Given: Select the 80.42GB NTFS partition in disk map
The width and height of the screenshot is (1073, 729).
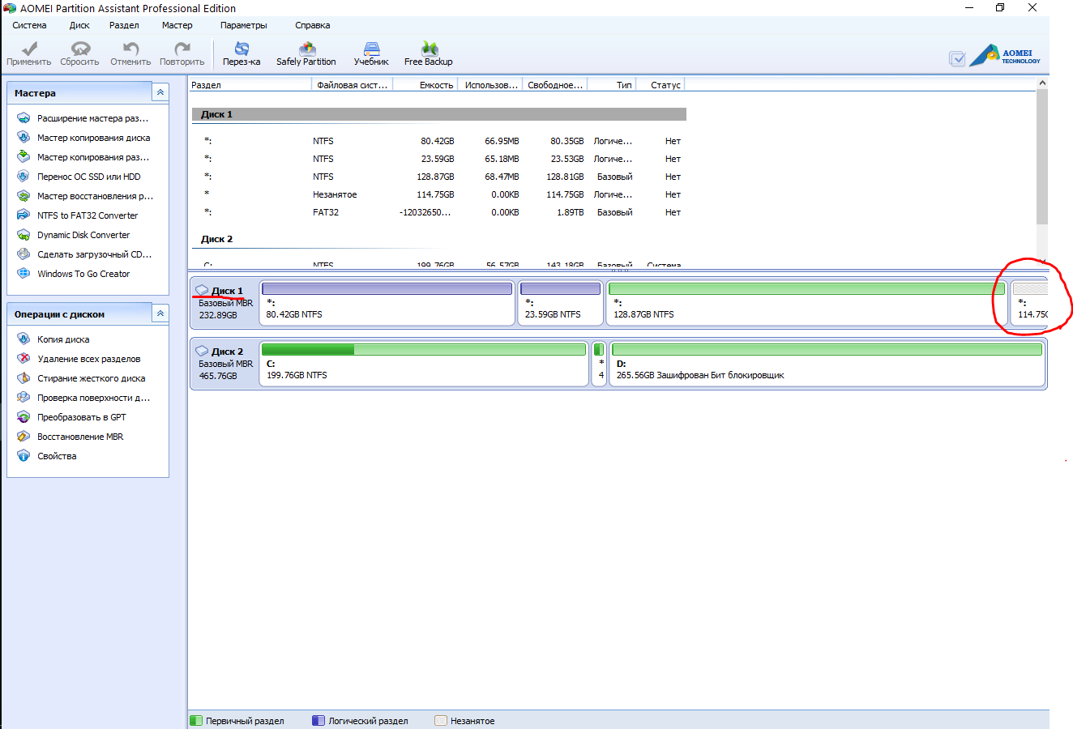Looking at the screenshot, I should pyautogui.click(x=387, y=303).
